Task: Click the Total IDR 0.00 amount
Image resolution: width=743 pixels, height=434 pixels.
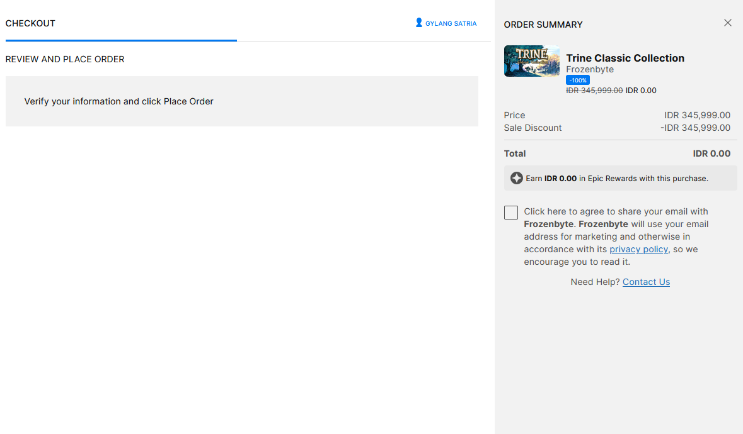Action: click(x=711, y=153)
